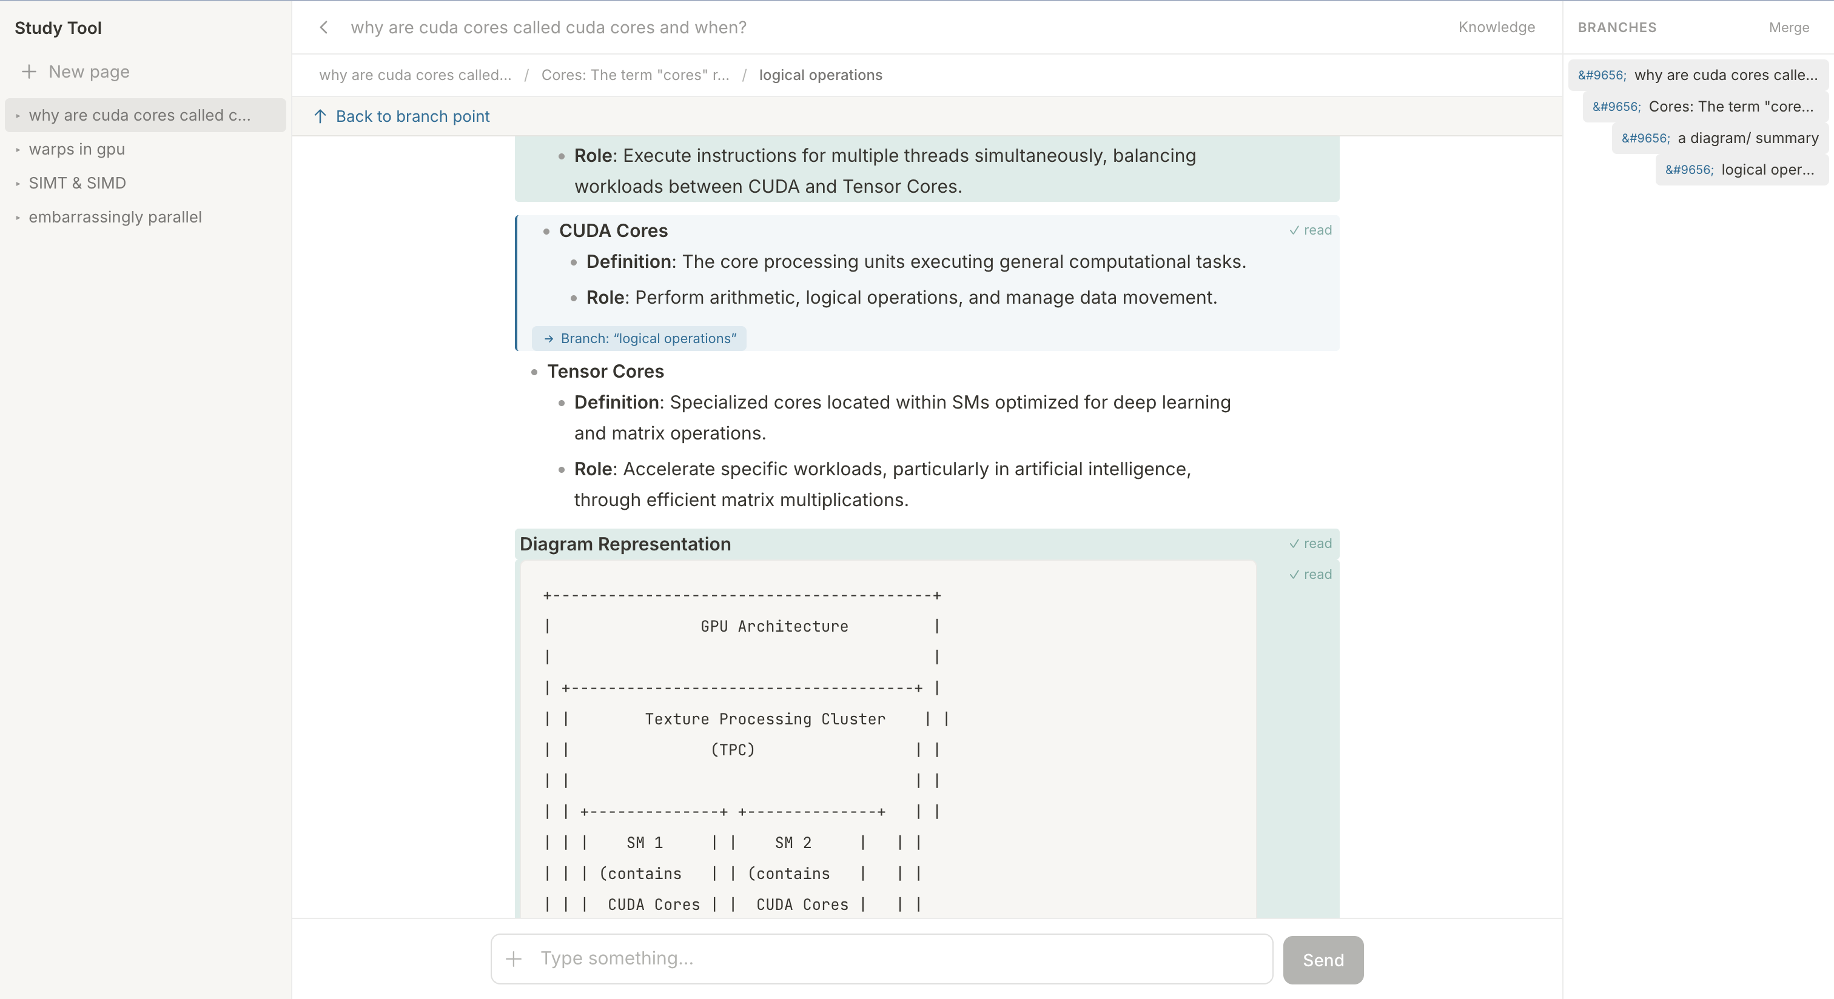This screenshot has height=999, width=1834.
Task: Select Merge in the top bar
Action: [1789, 27]
